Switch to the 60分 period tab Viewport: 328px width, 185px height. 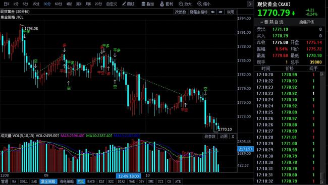click(59, 4)
